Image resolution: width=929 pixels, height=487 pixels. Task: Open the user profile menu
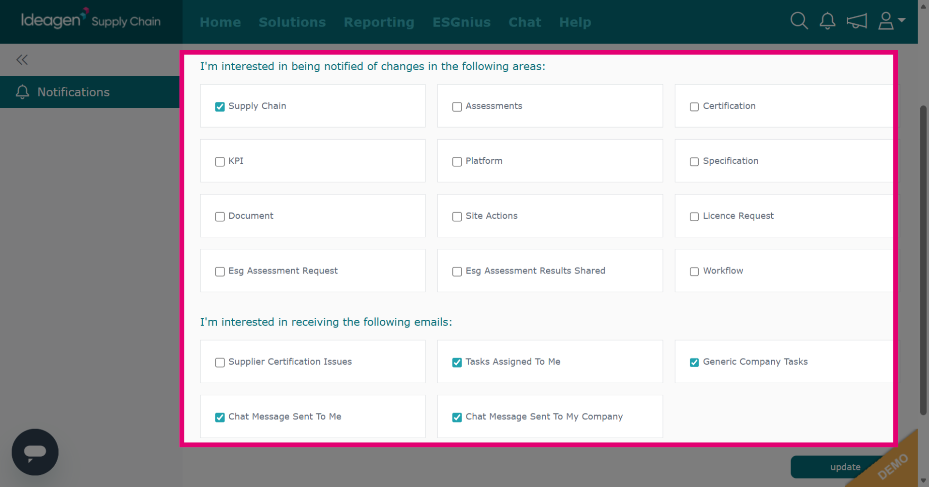(891, 21)
